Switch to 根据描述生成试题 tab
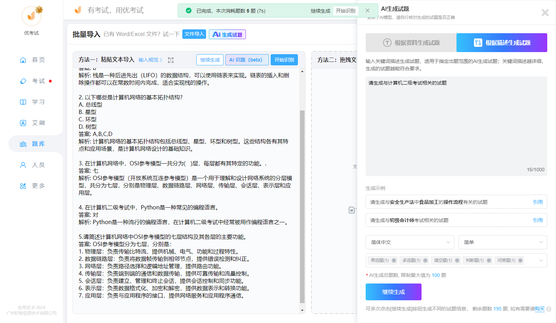Screen dimensions: 556x323 (x=502, y=43)
